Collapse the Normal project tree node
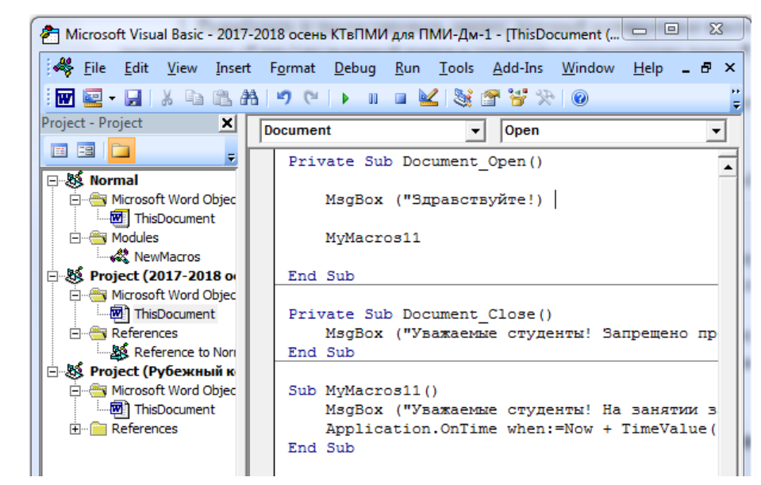 [53, 181]
